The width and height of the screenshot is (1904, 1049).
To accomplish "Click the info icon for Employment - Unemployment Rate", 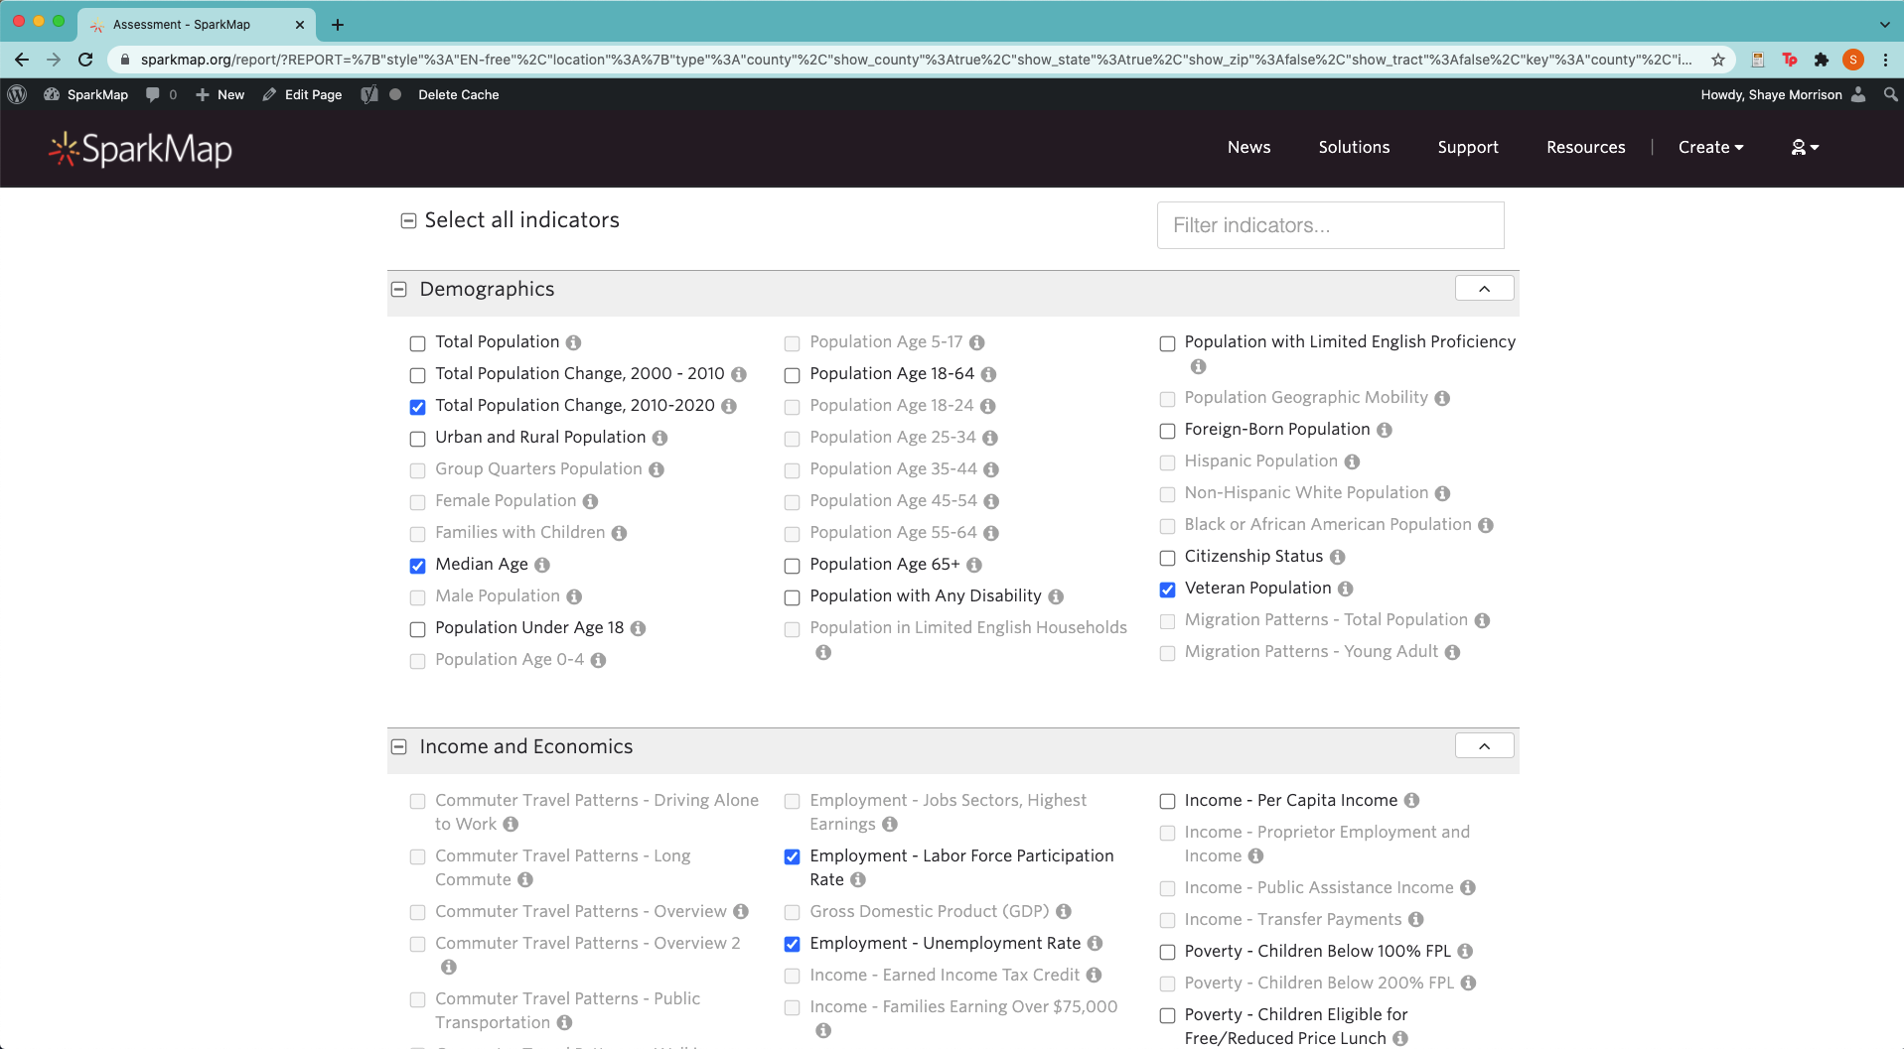I will point(1095,944).
